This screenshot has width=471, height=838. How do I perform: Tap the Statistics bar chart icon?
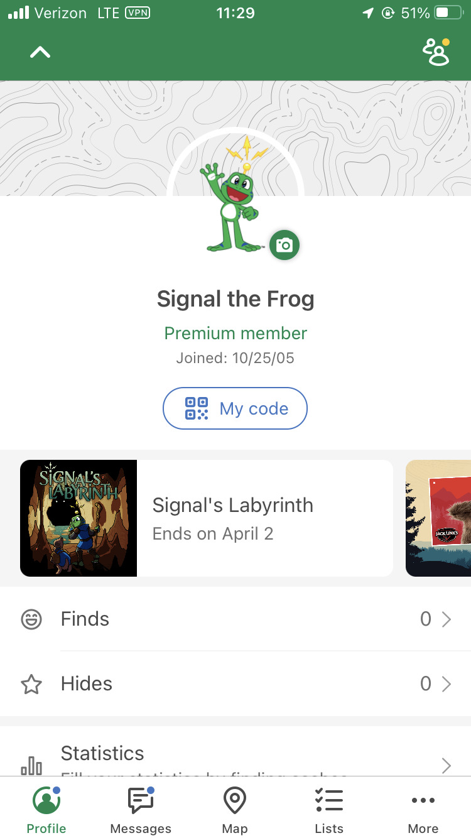pyautogui.click(x=31, y=766)
